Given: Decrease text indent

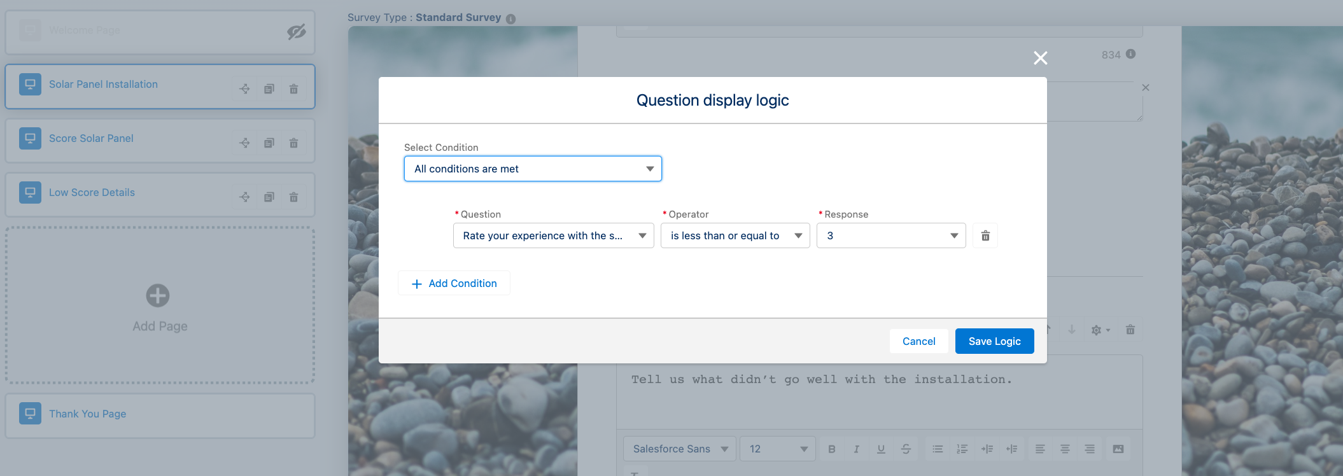Looking at the screenshot, I should click(1012, 449).
